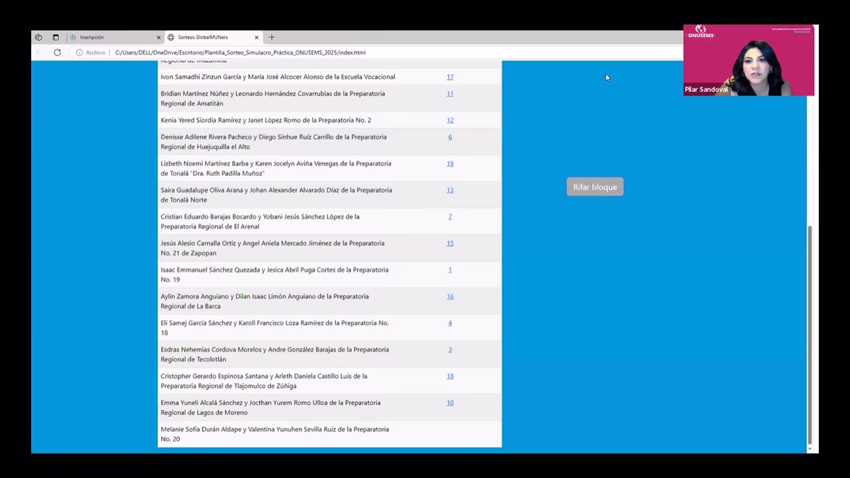Click the browser workspaces icon
Image resolution: width=850 pixels, height=478 pixels.
[39, 37]
